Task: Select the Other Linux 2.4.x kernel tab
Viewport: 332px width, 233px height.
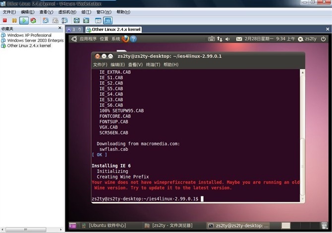Action: pyautogui.click(x=114, y=30)
